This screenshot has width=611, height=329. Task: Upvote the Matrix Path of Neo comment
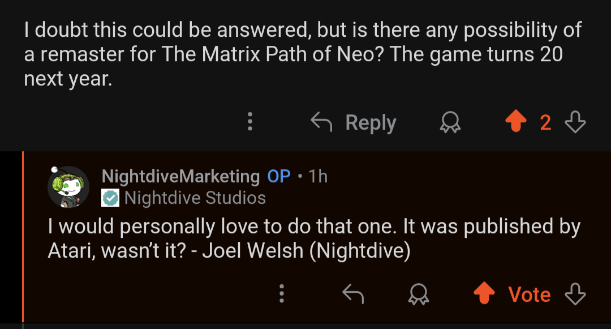tap(515, 122)
